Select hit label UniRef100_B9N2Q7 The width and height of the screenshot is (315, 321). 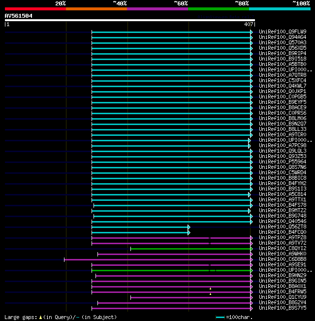tap(283, 124)
